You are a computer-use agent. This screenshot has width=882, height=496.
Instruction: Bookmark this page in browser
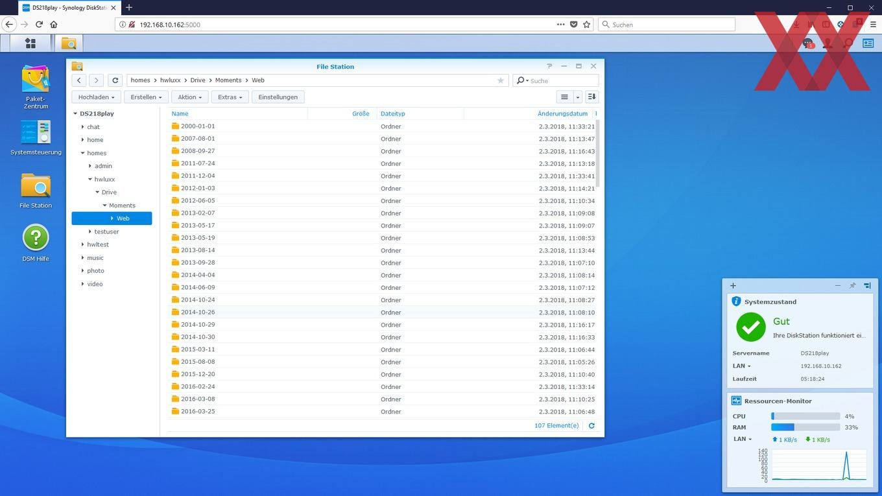587,24
